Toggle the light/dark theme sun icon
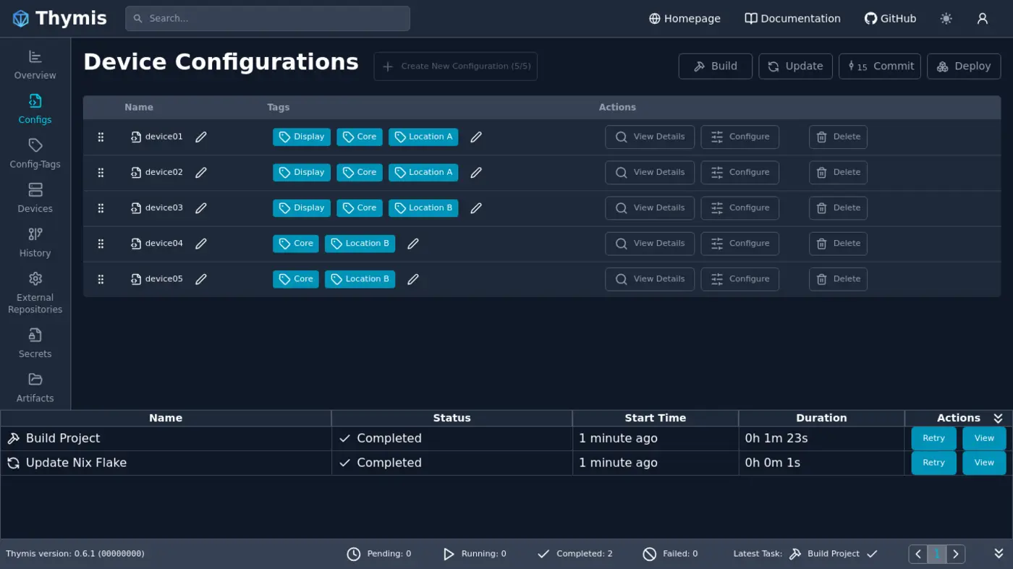The width and height of the screenshot is (1013, 569). tap(946, 18)
